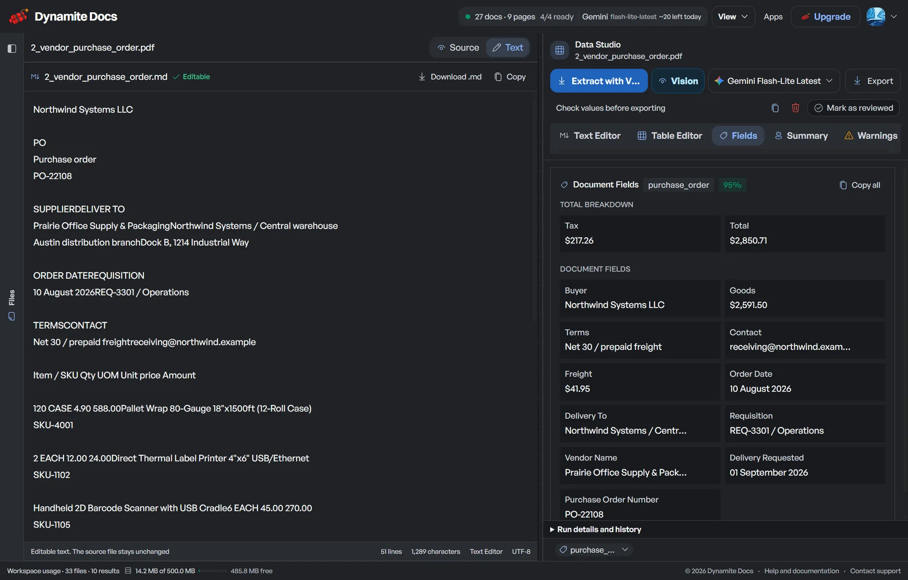Image resolution: width=908 pixels, height=580 pixels.
Task: Click the Export button
Action: pyautogui.click(x=873, y=81)
